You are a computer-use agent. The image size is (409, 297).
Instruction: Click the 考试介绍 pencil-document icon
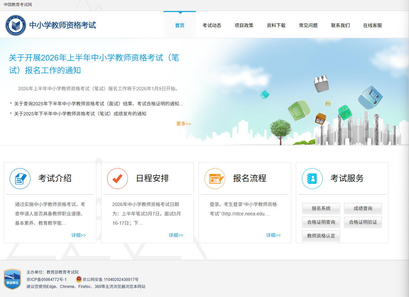click(x=20, y=179)
